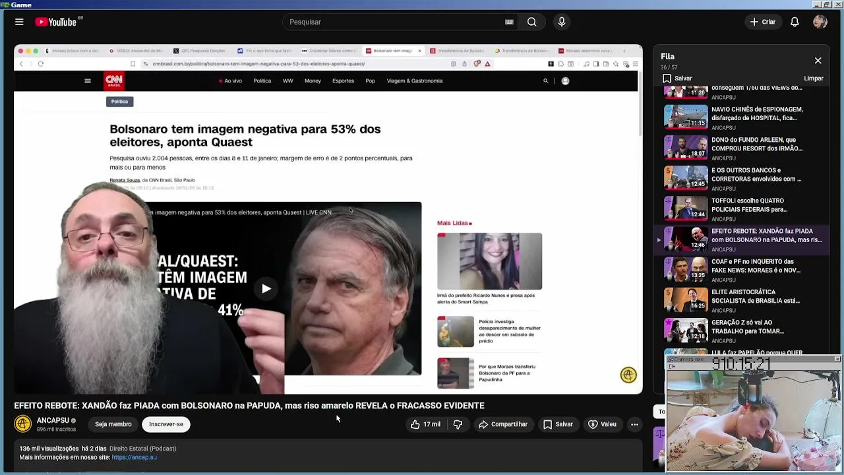Select queue item ELITE ARISTOCRÁTICA SOCIALISTA
Screen dimensions: 844x475
[x=742, y=300]
